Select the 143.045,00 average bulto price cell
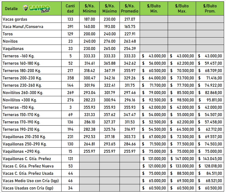This screenshot has height=193, width=226. (x=210, y=159)
